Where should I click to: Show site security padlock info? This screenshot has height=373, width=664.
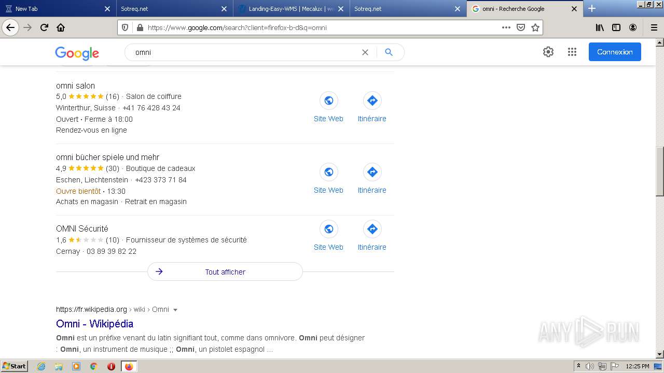tap(140, 27)
